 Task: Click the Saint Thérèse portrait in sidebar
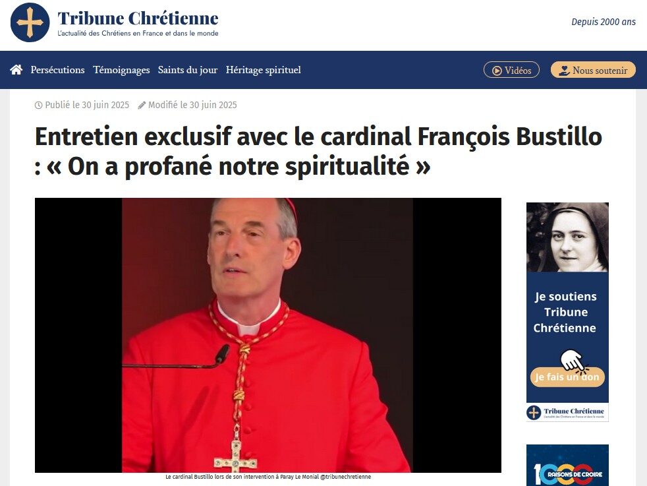(x=567, y=237)
